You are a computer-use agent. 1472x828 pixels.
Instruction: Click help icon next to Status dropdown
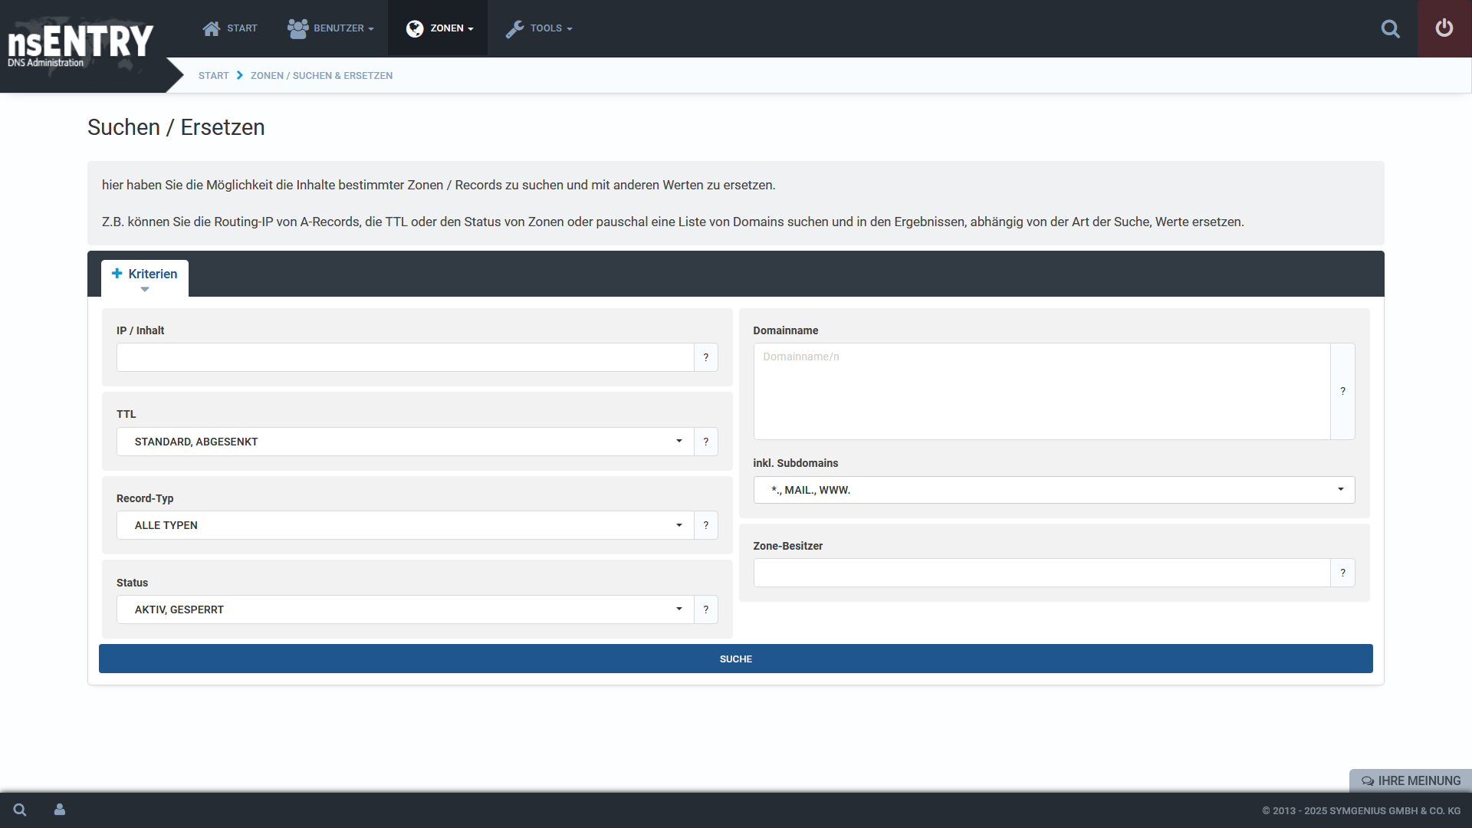click(x=705, y=609)
